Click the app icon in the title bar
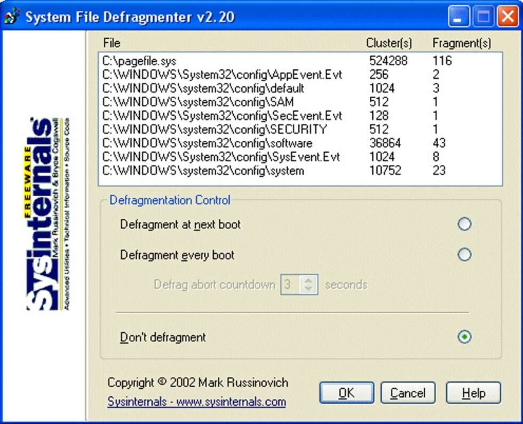The height and width of the screenshot is (424, 523). click(12, 16)
